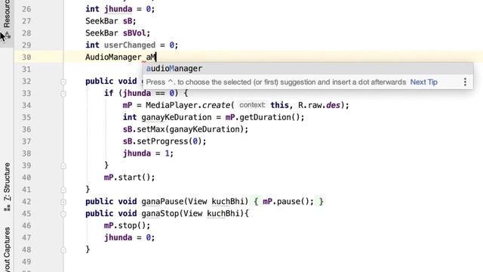Click the 'SeekBar sB;' declaration
This screenshot has width=483, height=272.
click(111, 21)
